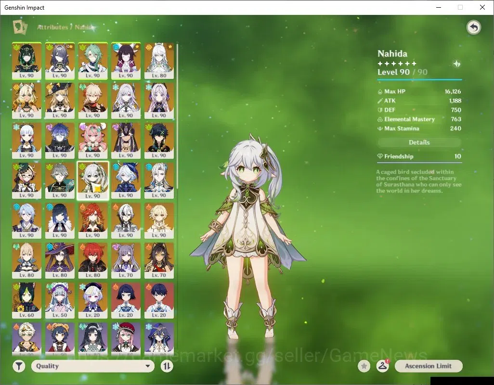Click the highlighted Nahida portrait
Image resolution: width=494 pixels, height=385 pixels.
tap(93, 181)
